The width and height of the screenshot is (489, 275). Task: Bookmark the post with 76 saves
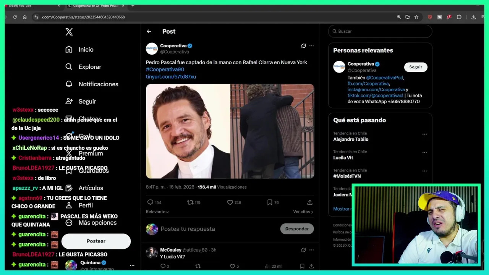270,202
